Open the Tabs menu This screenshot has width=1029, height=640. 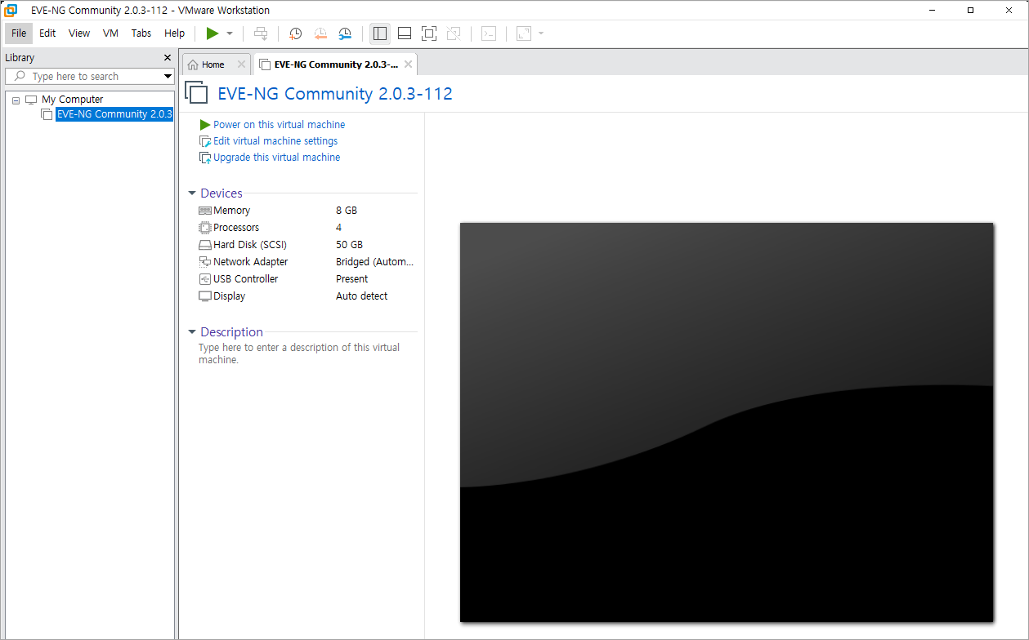coord(141,33)
